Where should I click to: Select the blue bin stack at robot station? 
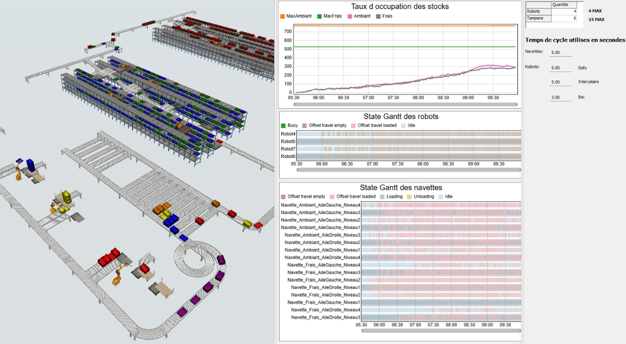point(30,165)
